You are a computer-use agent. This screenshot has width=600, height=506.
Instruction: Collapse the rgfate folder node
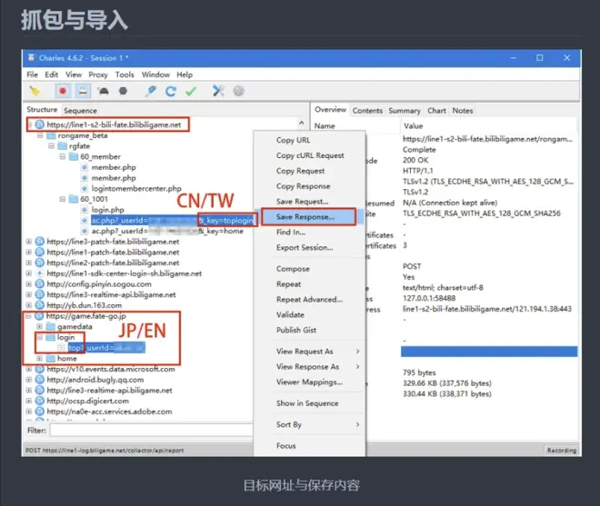[51, 145]
